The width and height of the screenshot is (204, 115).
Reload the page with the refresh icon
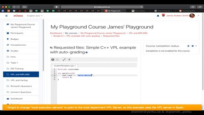(x=142, y=7)
